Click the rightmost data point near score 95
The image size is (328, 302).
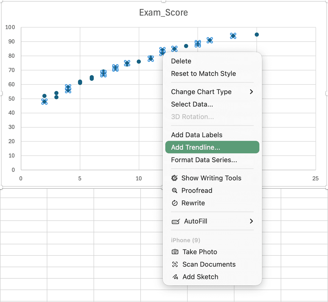[x=257, y=34]
